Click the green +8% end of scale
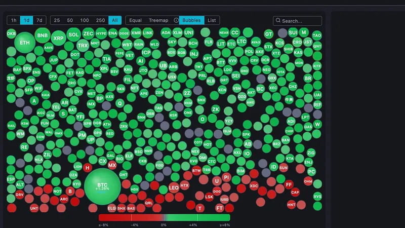Viewport: 405px width, 228px height. tap(224, 225)
